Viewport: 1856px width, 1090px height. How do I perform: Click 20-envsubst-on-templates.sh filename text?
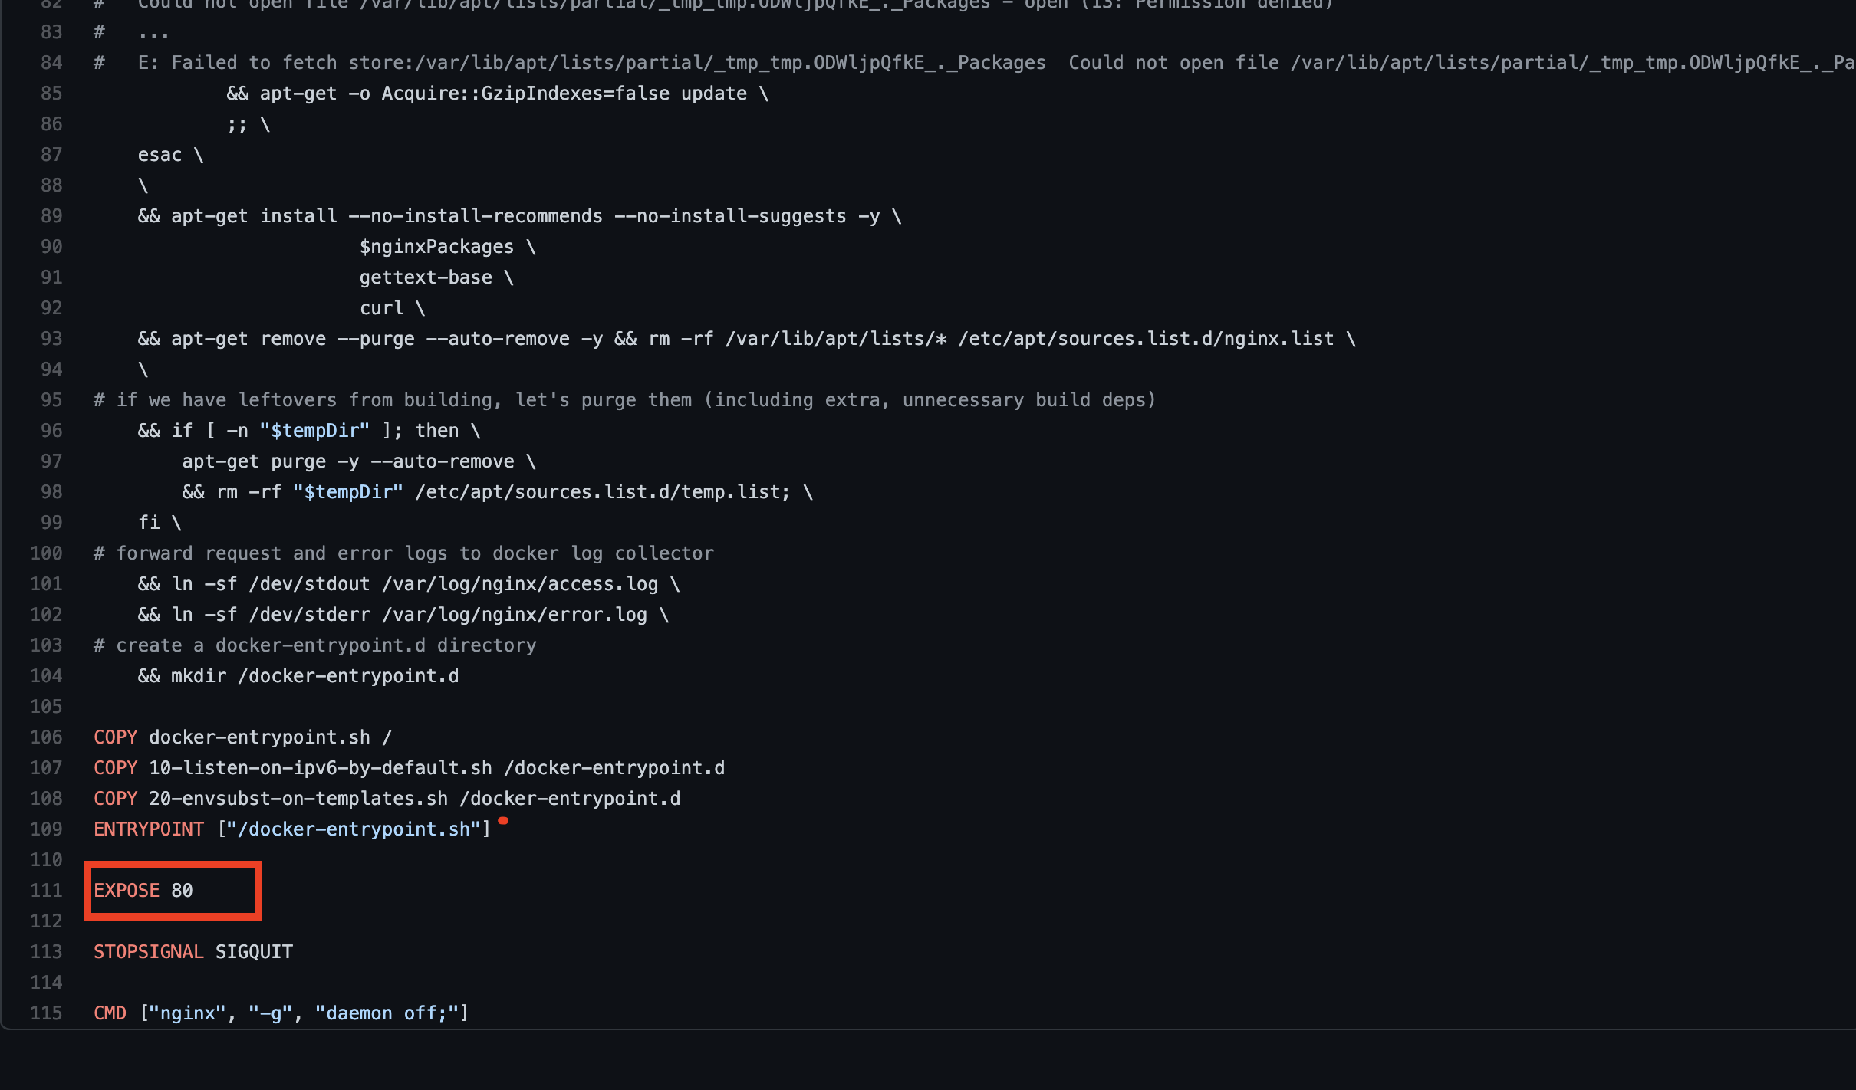coord(298,798)
